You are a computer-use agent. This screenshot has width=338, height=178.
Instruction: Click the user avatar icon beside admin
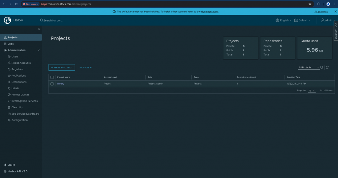point(322,20)
